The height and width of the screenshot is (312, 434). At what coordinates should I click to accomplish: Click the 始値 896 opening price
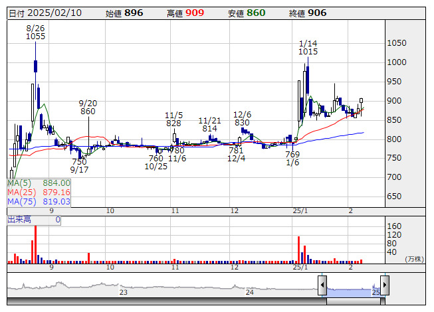124,13
